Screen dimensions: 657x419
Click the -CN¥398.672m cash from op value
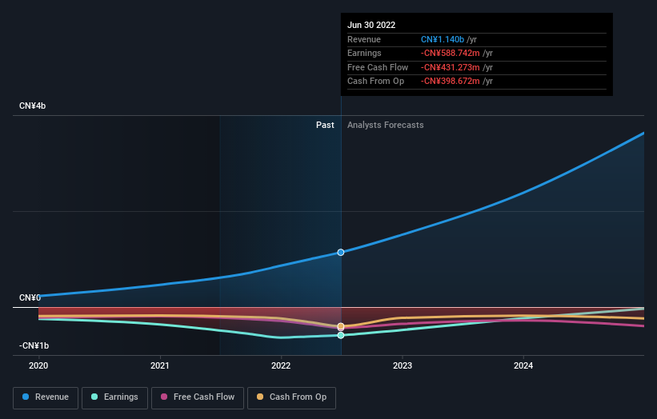pyautogui.click(x=451, y=82)
